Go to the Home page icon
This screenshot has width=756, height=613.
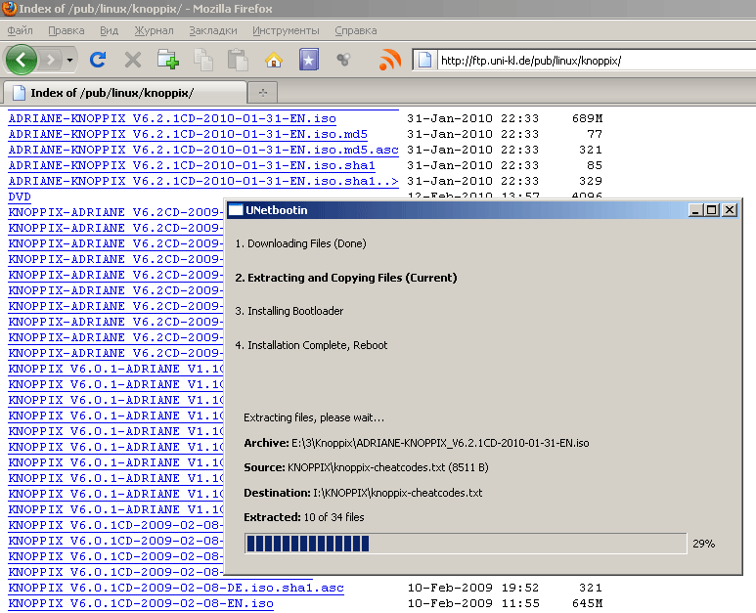pyautogui.click(x=274, y=60)
